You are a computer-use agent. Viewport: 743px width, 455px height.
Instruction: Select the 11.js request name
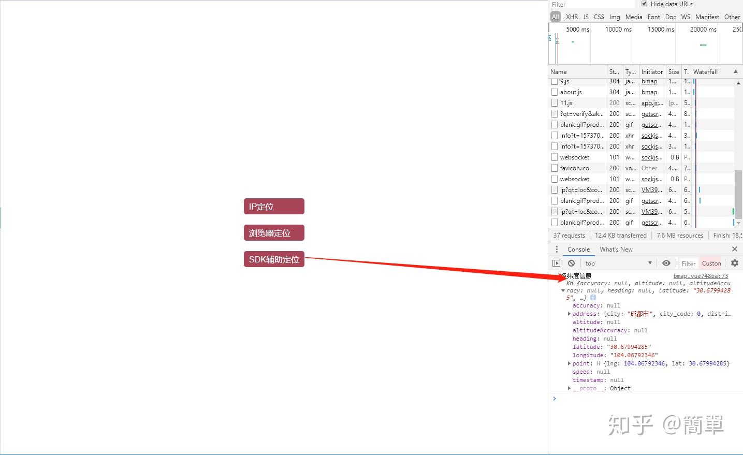click(566, 103)
